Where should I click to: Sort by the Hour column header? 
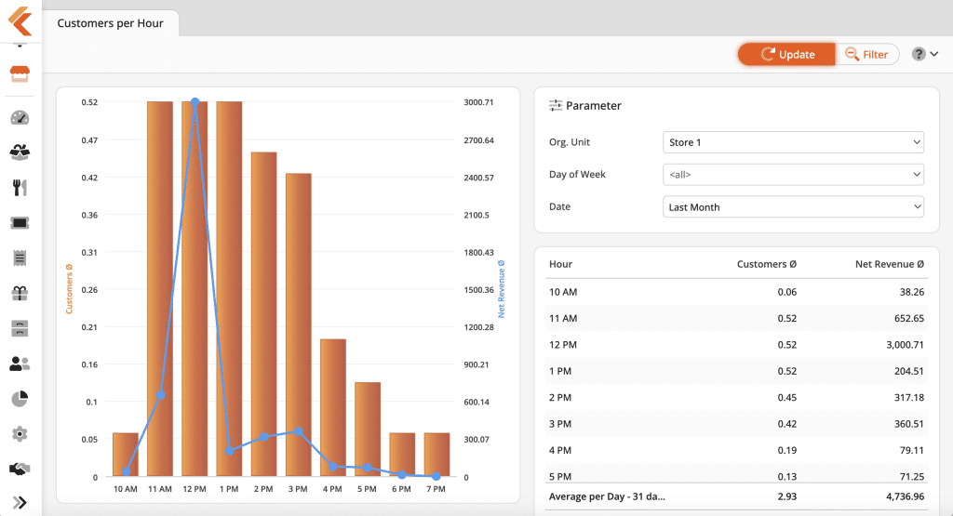point(560,264)
